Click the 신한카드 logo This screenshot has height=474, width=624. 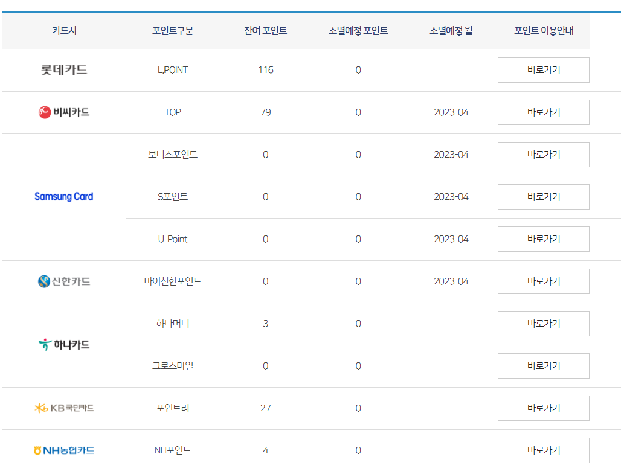point(64,281)
